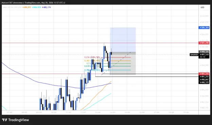Click the 09:00 time axis label
The height and width of the screenshot is (125, 212).
[x=39, y=112]
